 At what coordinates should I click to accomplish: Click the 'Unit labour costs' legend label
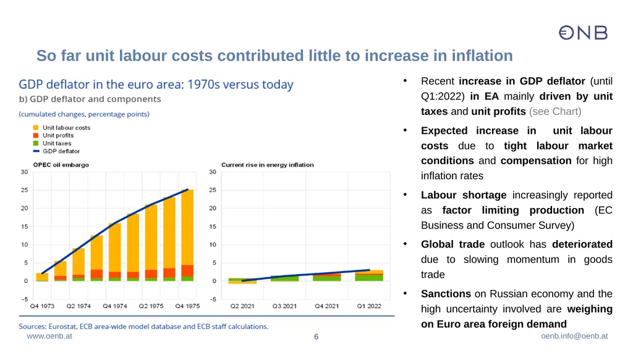[67, 127]
